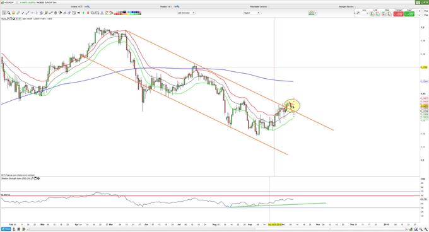Screen dimensions: 429x232
Task: Toggle the lower Plus checkbox
Action: click(x=423, y=15)
